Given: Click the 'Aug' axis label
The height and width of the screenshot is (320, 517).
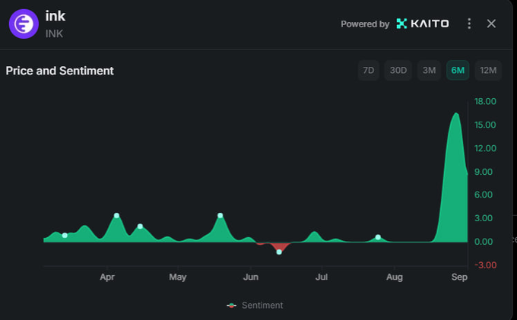Looking at the screenshot, I should click(x=395, y=277).
